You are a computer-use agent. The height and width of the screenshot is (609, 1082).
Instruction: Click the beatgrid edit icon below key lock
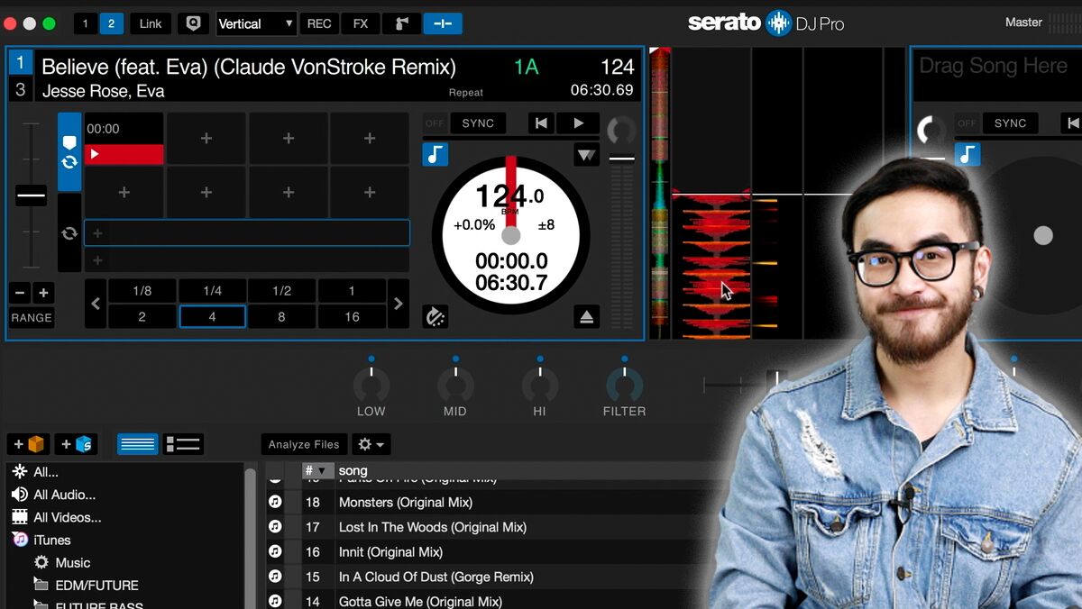(436, 316)
